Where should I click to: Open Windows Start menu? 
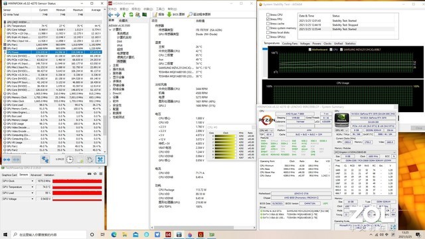point(5,234)
